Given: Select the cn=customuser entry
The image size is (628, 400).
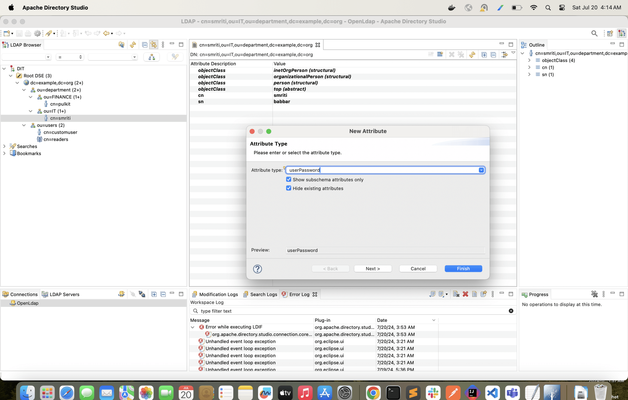Looking at the screenshot, I should [60, 132].
